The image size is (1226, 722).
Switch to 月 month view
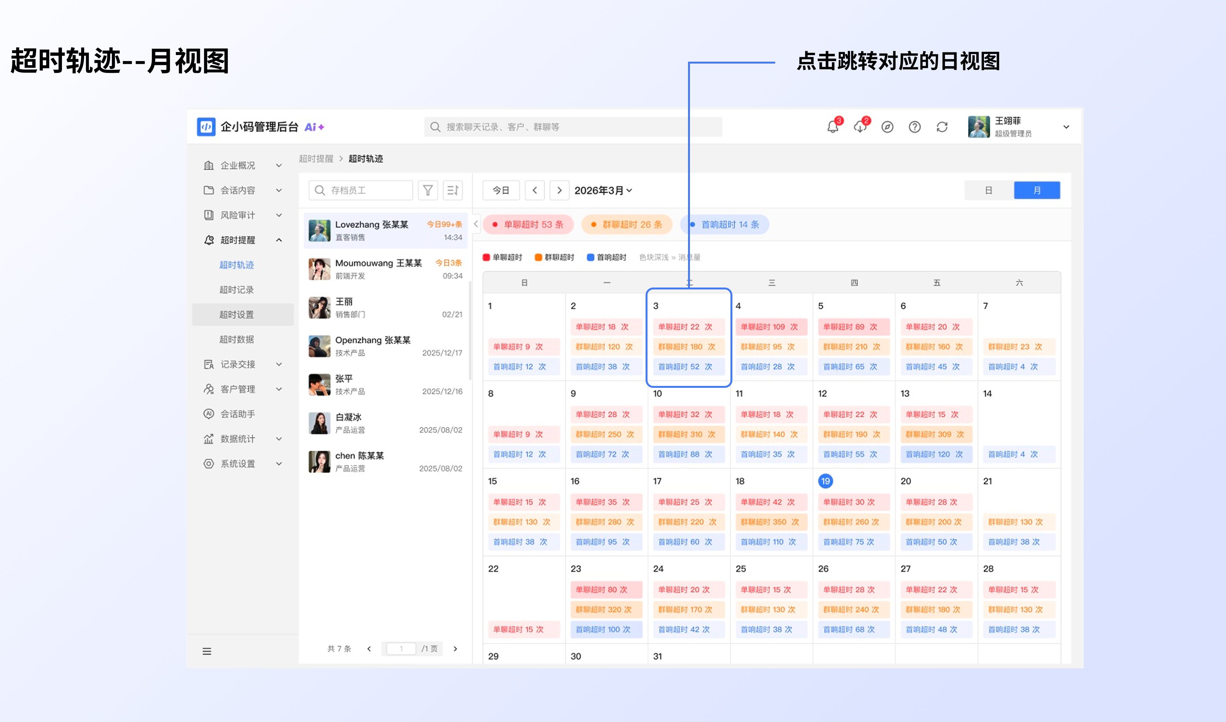tap(1037, 190)
